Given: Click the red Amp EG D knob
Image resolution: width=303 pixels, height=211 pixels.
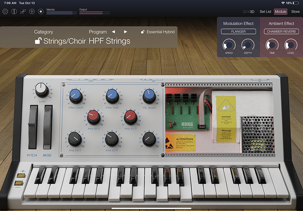Looking at the screenshot, I should coord(130,117).
